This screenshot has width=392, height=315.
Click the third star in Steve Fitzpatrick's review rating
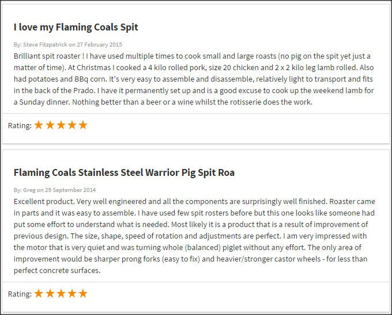click(61, 125)
